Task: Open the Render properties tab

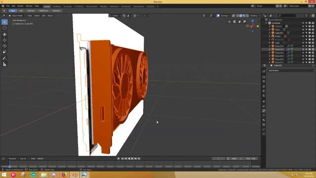Action: 264,77
